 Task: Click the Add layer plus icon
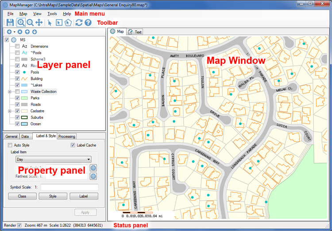9,32
